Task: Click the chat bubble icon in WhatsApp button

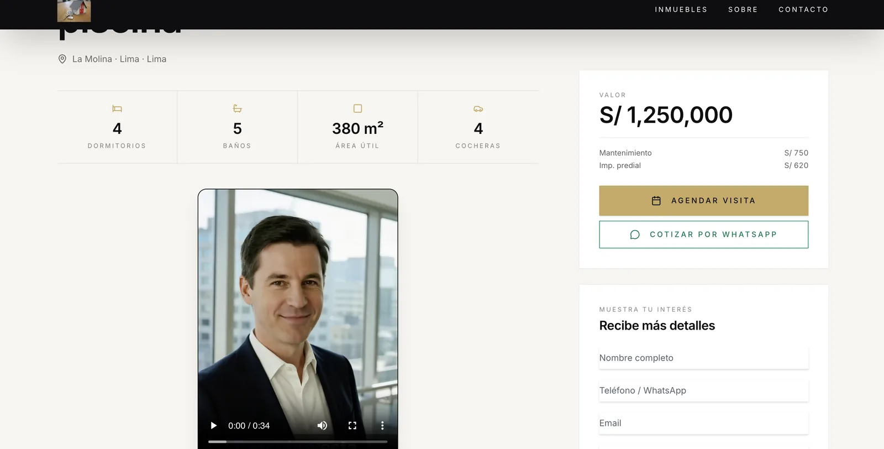Action: 635,234
